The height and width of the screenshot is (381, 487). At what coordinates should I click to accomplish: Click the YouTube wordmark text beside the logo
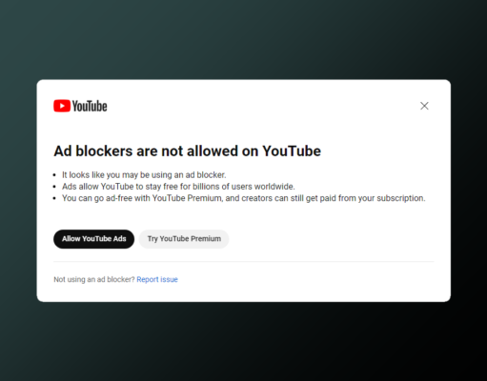coord(90,106)
